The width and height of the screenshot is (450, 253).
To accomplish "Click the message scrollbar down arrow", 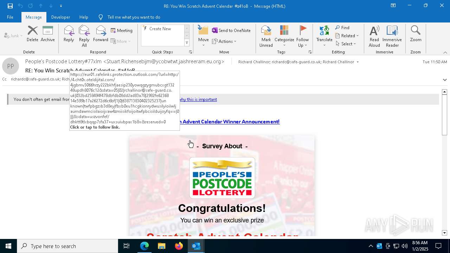I will [444, 233].
